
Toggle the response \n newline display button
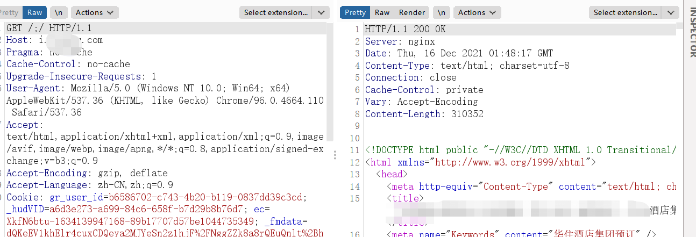coord(441,12)
